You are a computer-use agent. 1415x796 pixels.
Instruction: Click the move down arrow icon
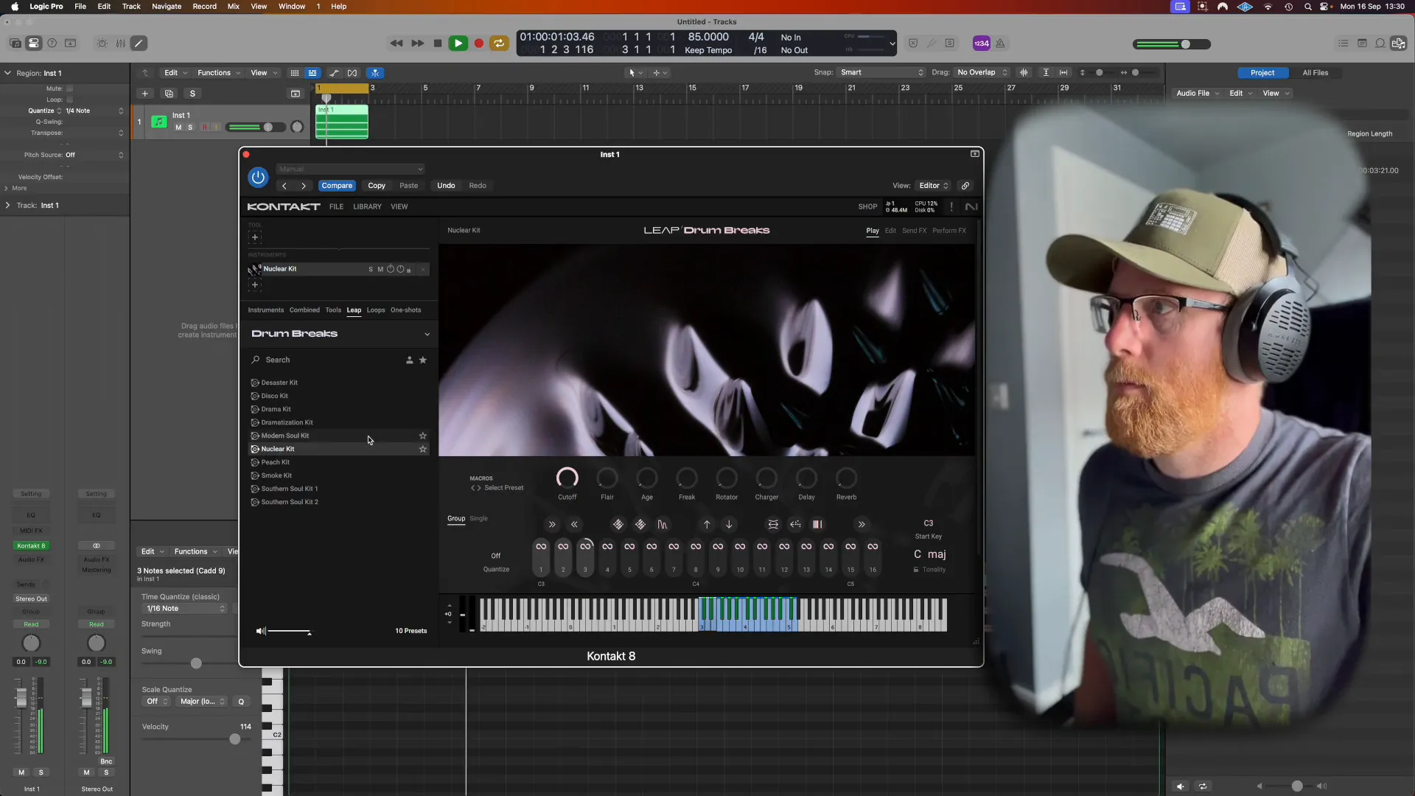(x=729, y=525)
